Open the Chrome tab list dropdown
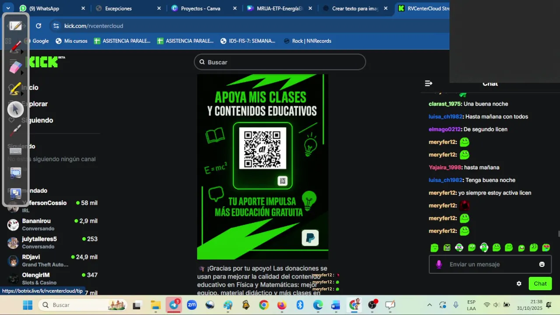The height and width of the screenshot is (315, 560). [8, 8]
